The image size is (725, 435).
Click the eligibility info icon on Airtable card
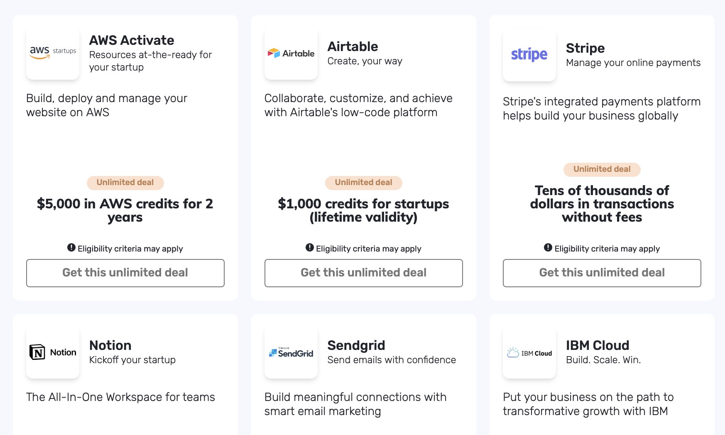(x=310, y=248)
